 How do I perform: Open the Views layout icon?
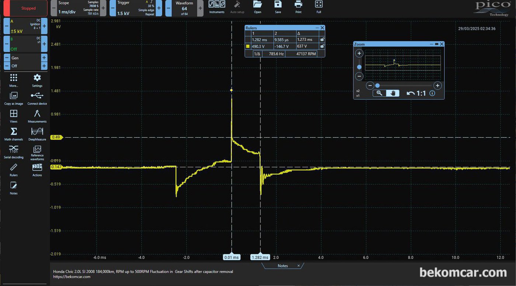[x=14, y=116]
